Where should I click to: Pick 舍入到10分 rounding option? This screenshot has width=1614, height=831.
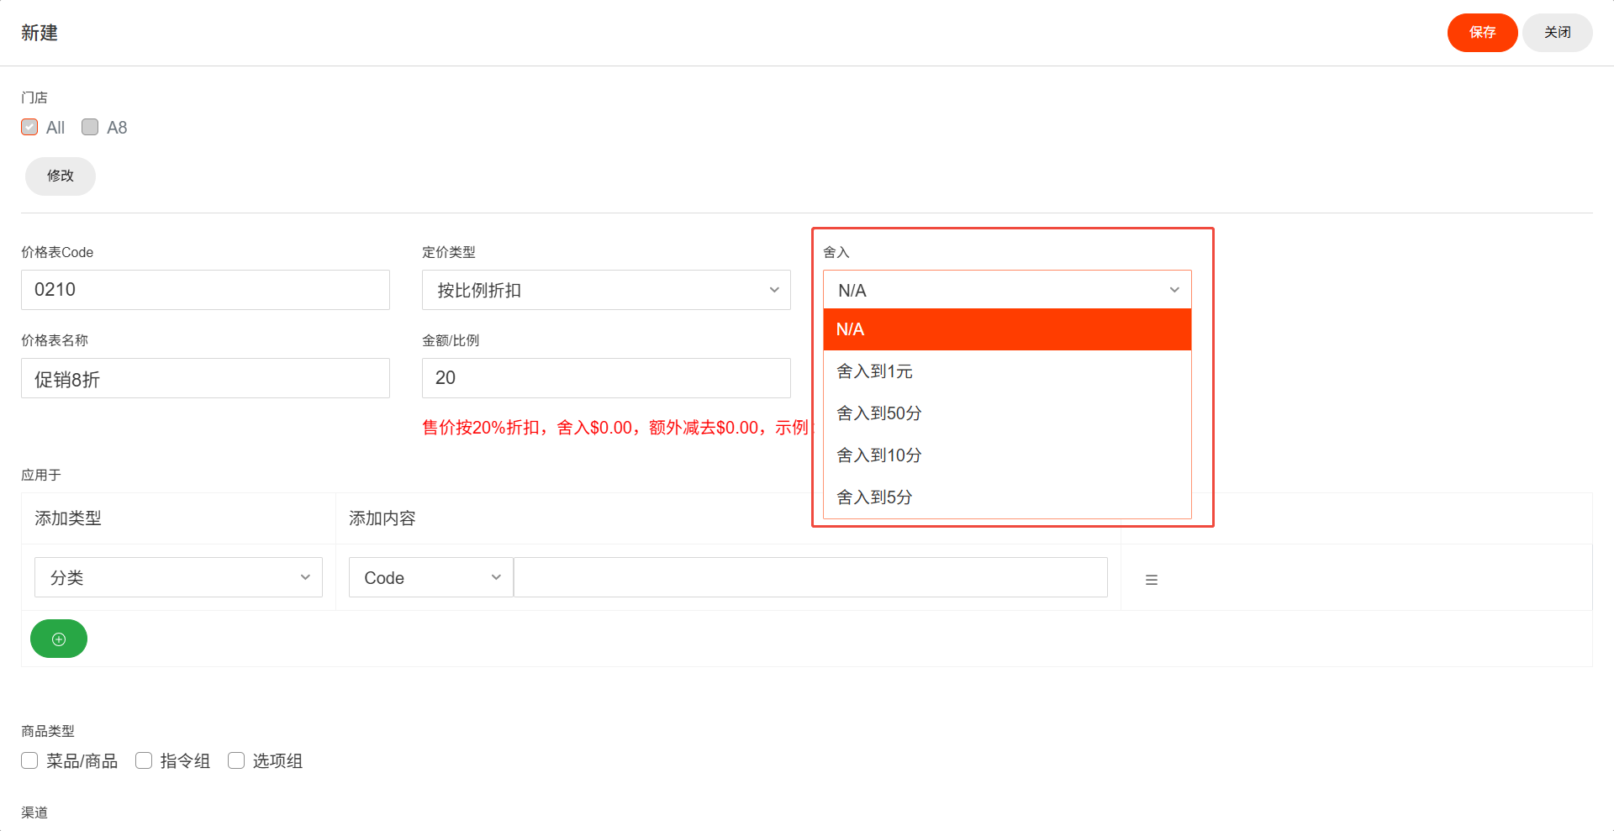click(1007, 455)
